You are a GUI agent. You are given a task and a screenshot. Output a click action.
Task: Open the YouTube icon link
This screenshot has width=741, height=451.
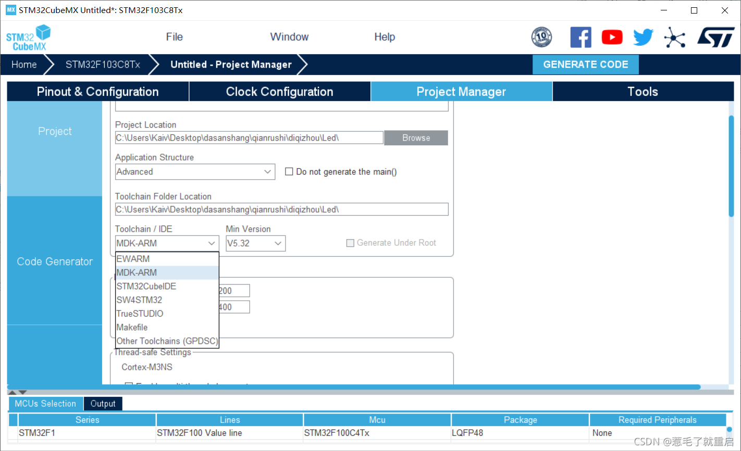(612, 37)
